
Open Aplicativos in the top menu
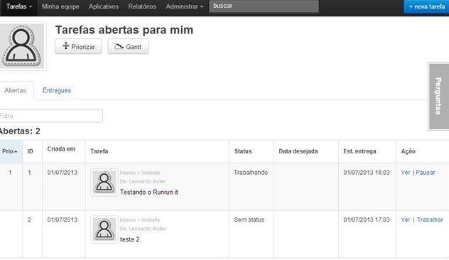(104, 6)
